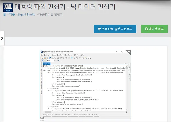171x122 pixels.
Task: Click the blue free XML toolkit download button
Action: point(115,29)
